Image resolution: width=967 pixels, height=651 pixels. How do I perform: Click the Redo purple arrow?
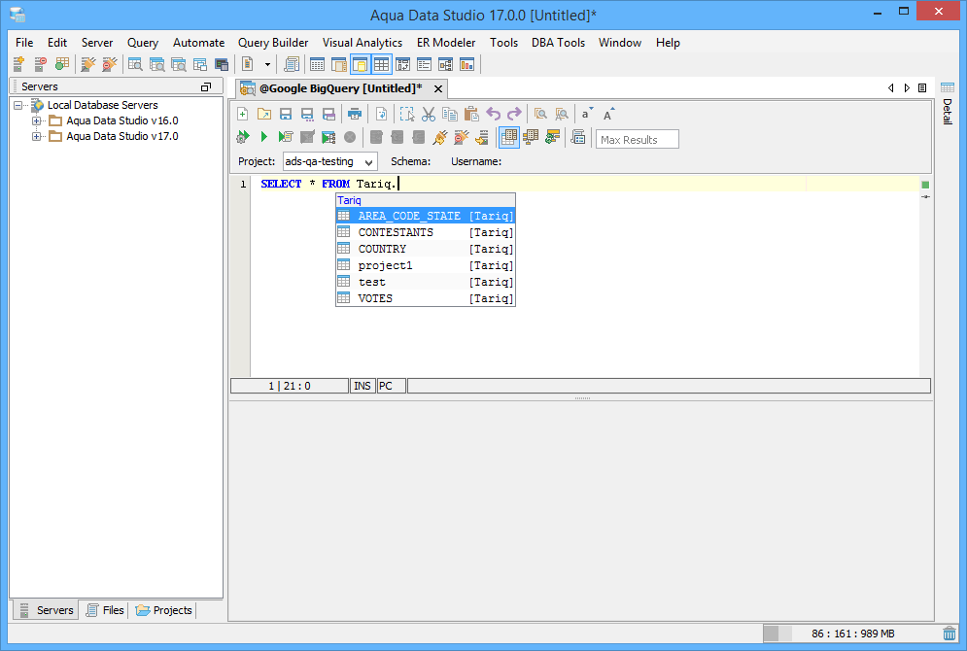[514, 114]
